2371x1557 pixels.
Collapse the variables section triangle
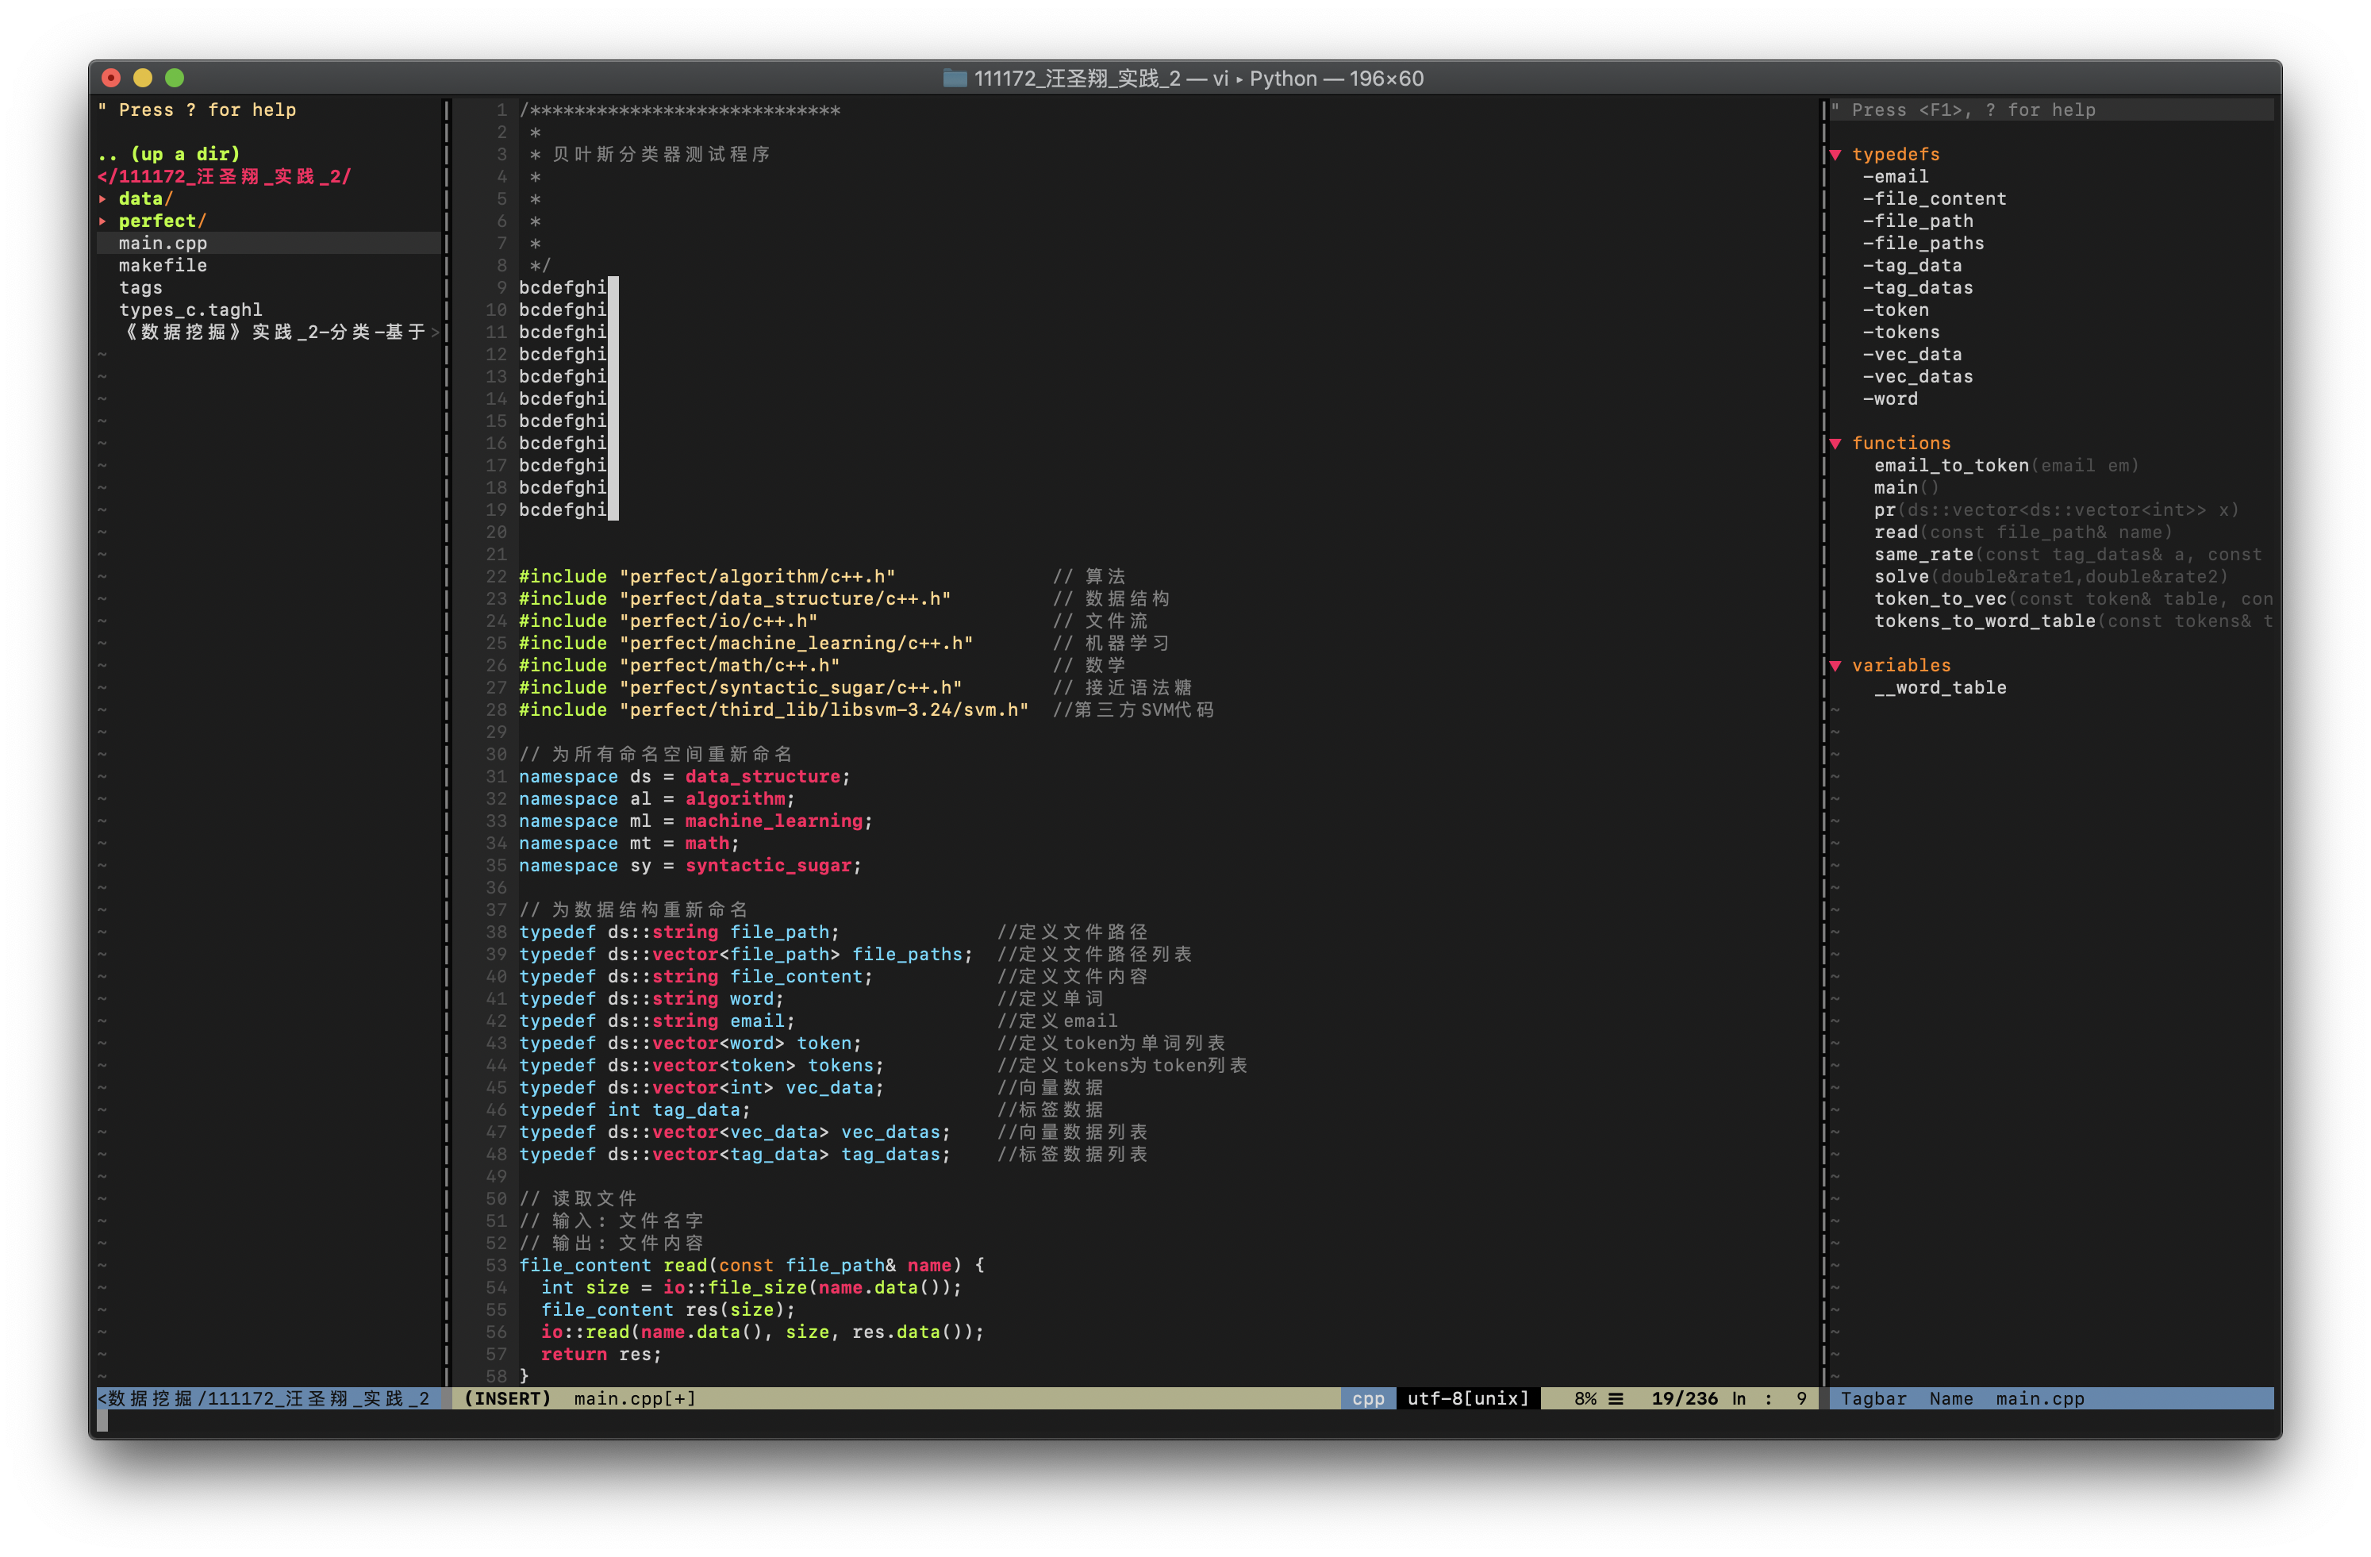1835,666
